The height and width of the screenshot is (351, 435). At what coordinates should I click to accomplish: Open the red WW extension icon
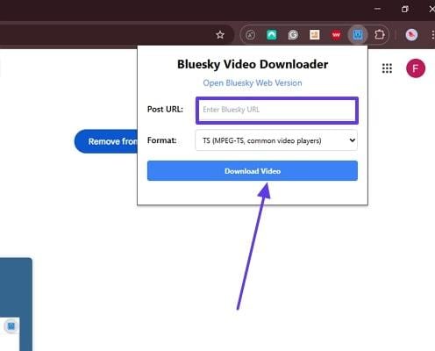coord(336,35)
